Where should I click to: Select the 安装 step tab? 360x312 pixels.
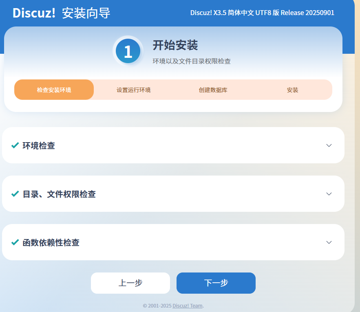(x=292, y=90)
